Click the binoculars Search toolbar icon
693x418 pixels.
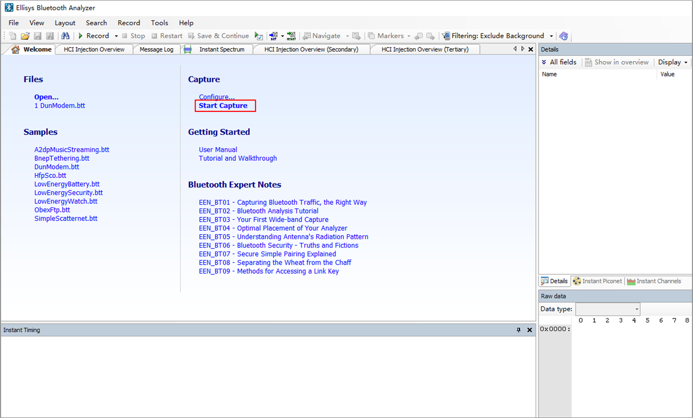tap(65, 36)
